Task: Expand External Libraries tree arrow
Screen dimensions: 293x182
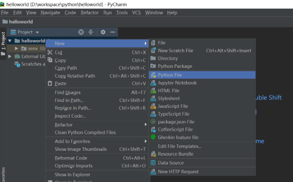Action: 10,56
